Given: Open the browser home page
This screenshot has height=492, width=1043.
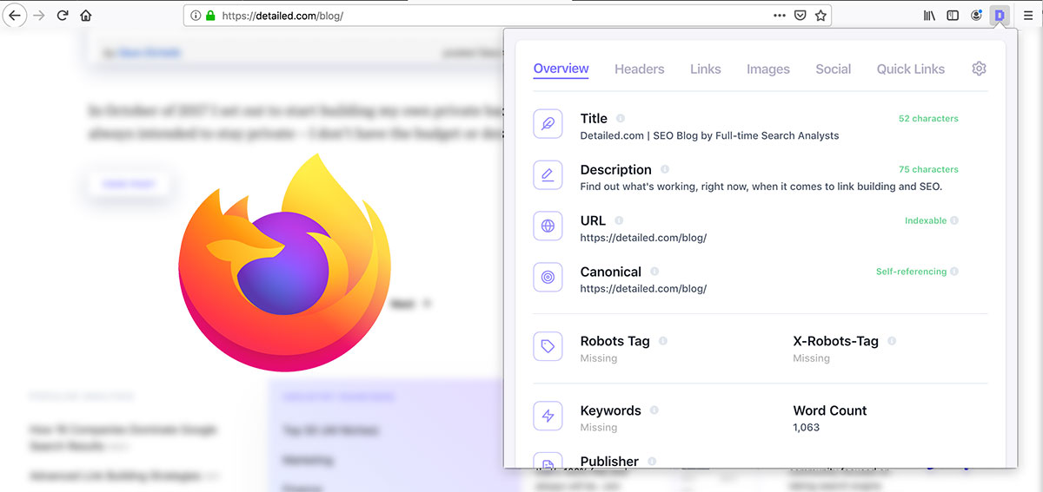Looking at the screenshot, I should point(86,16).
